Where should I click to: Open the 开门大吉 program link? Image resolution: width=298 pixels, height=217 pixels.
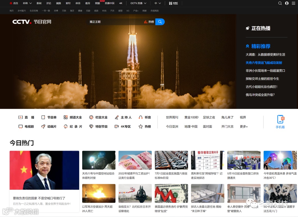[227, 126]
